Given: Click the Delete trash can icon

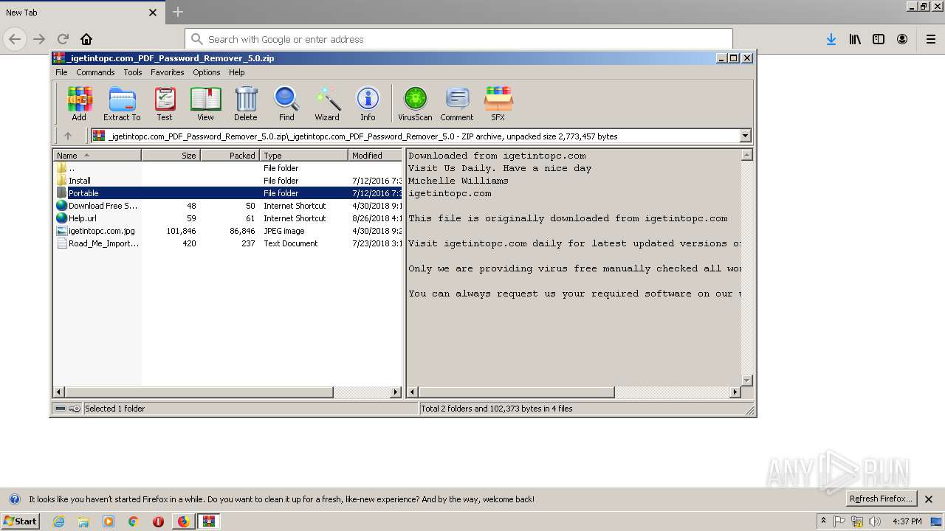Looking at the screenshot, I should point(246,104).
